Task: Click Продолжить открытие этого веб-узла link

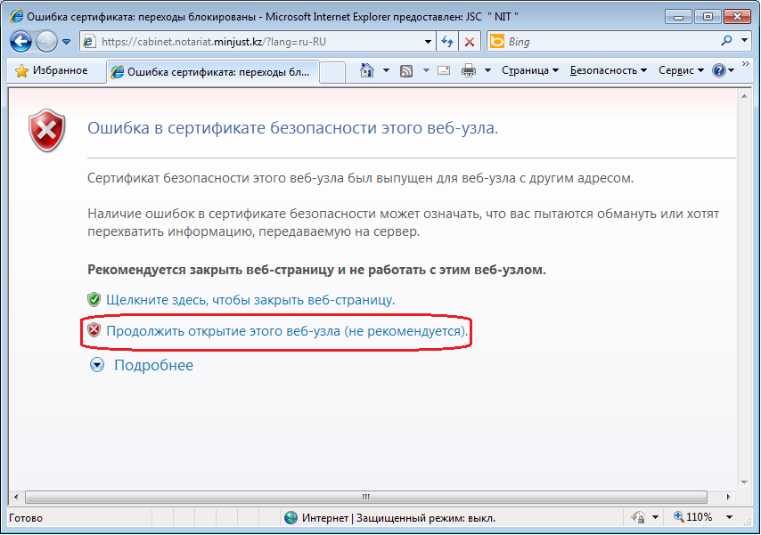Action: point(287,331)
